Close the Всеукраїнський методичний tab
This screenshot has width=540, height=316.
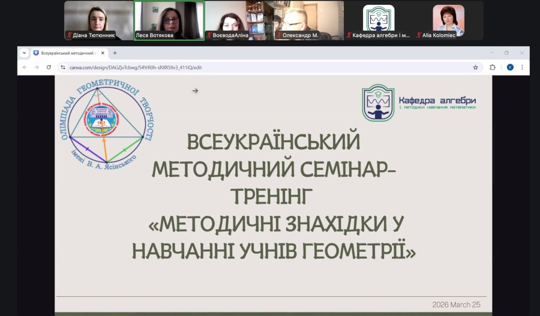click(103, 53)
